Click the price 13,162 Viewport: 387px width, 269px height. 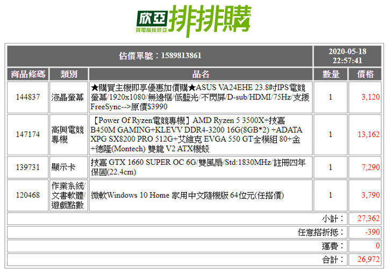(x=369, y=135)
